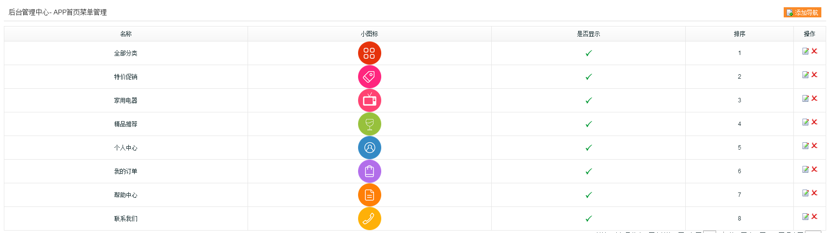The image size is (831, 233).
Task: Delete the 特价促销 menu entry
Action: point(814,75)
